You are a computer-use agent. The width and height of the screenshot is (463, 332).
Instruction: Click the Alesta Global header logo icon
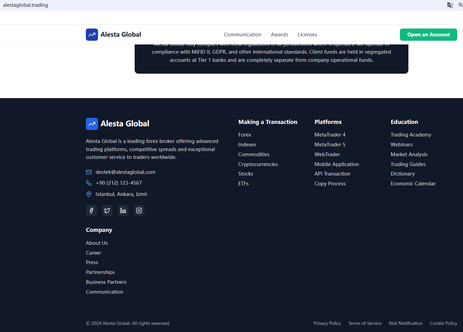[92, 35]
